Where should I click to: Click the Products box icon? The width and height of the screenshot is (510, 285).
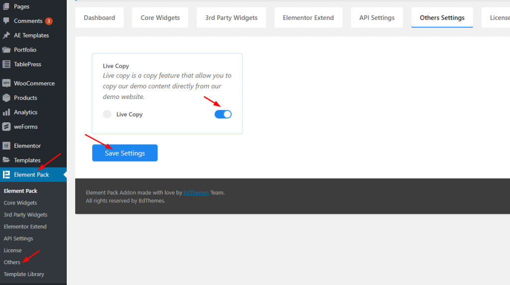pos(6,97)
